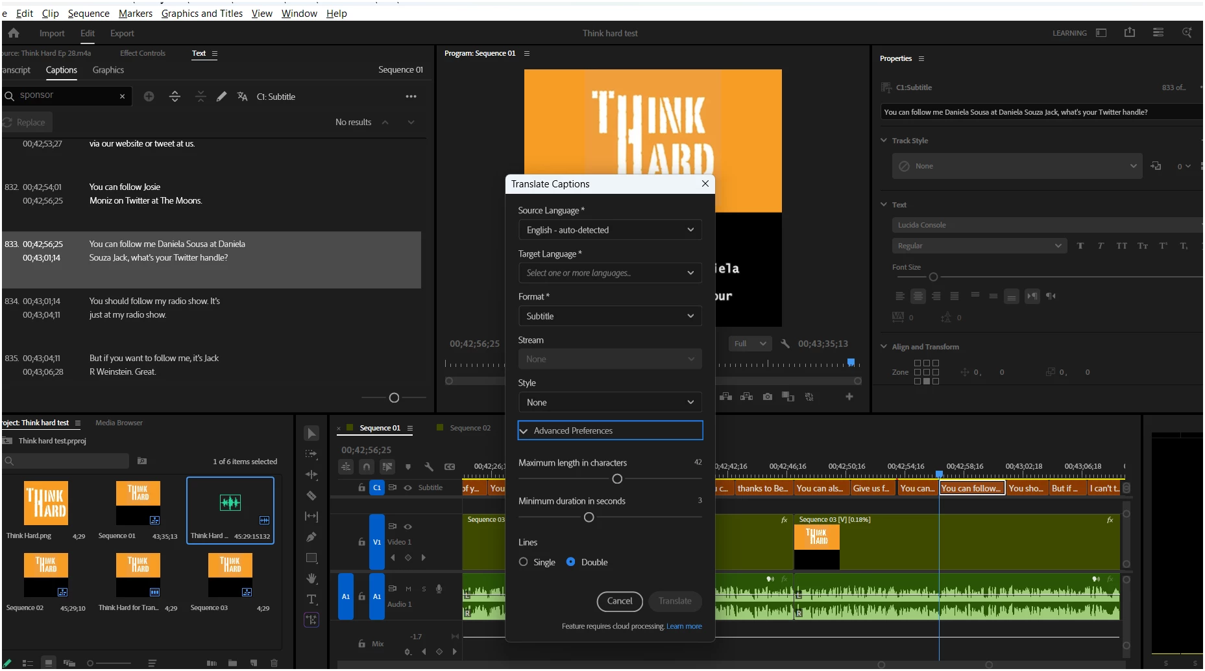Adjust the Maximum length in characters slider
The image size is (1205, 671).
tap(617, 479)
